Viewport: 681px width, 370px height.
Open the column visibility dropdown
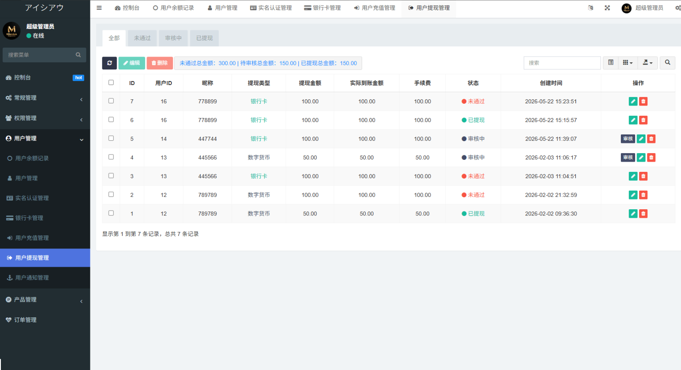coord(628,63)
